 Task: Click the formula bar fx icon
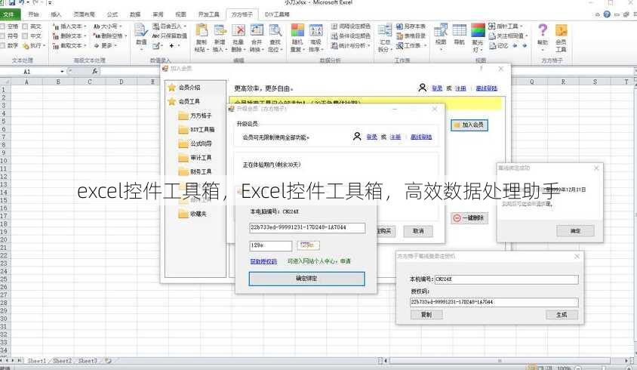(x=94, y=71)
